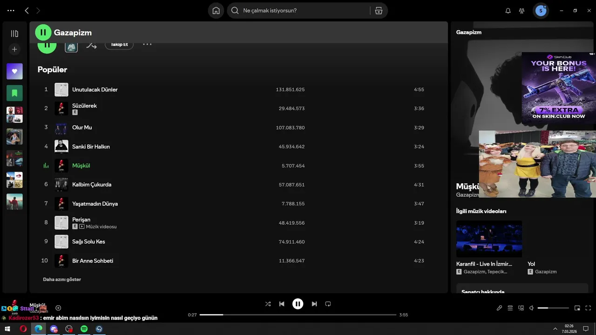Toggle shuffle in the bottom player
Viewport: 596px width, 335px height.
268,304
